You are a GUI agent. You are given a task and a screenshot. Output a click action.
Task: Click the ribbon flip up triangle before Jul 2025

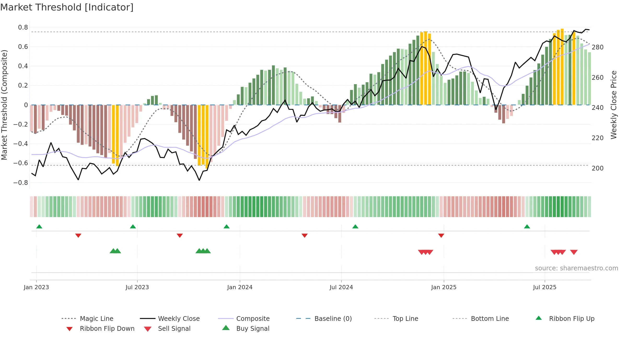(x=527, y=226)
